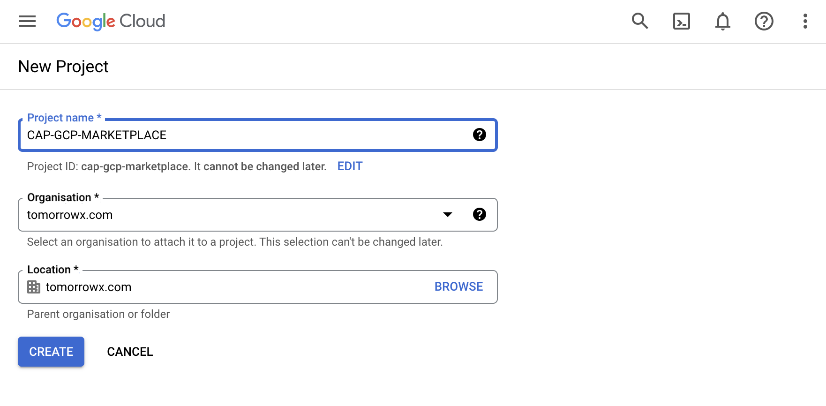Click the Location field showing tomorrowx.com
Image resolution: width=826 pixels, height=406 pixels.
[225, 287]
